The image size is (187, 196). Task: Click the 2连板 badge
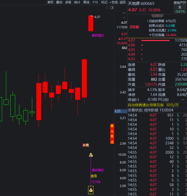point(134,27)
